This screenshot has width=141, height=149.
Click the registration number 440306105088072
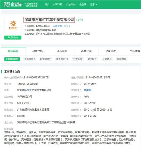[x=27, y=84]
